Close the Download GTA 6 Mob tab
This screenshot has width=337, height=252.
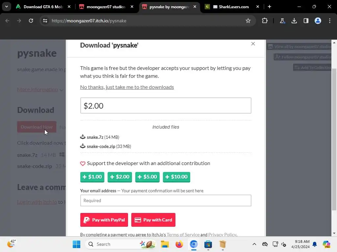click(69, 7)
